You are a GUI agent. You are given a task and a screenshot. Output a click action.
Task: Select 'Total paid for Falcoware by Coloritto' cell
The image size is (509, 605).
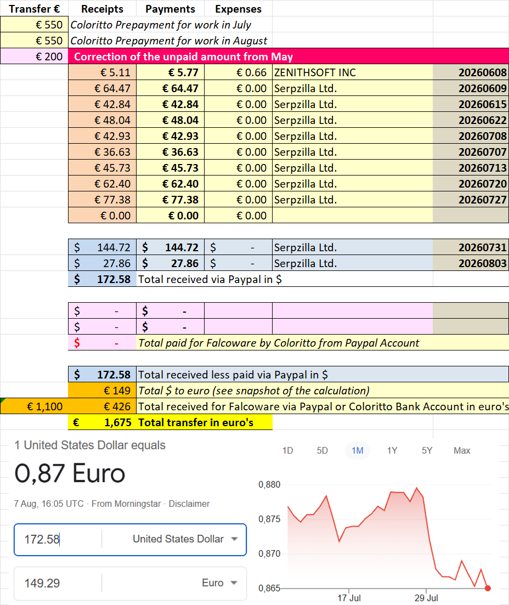[x=323, y=343]
